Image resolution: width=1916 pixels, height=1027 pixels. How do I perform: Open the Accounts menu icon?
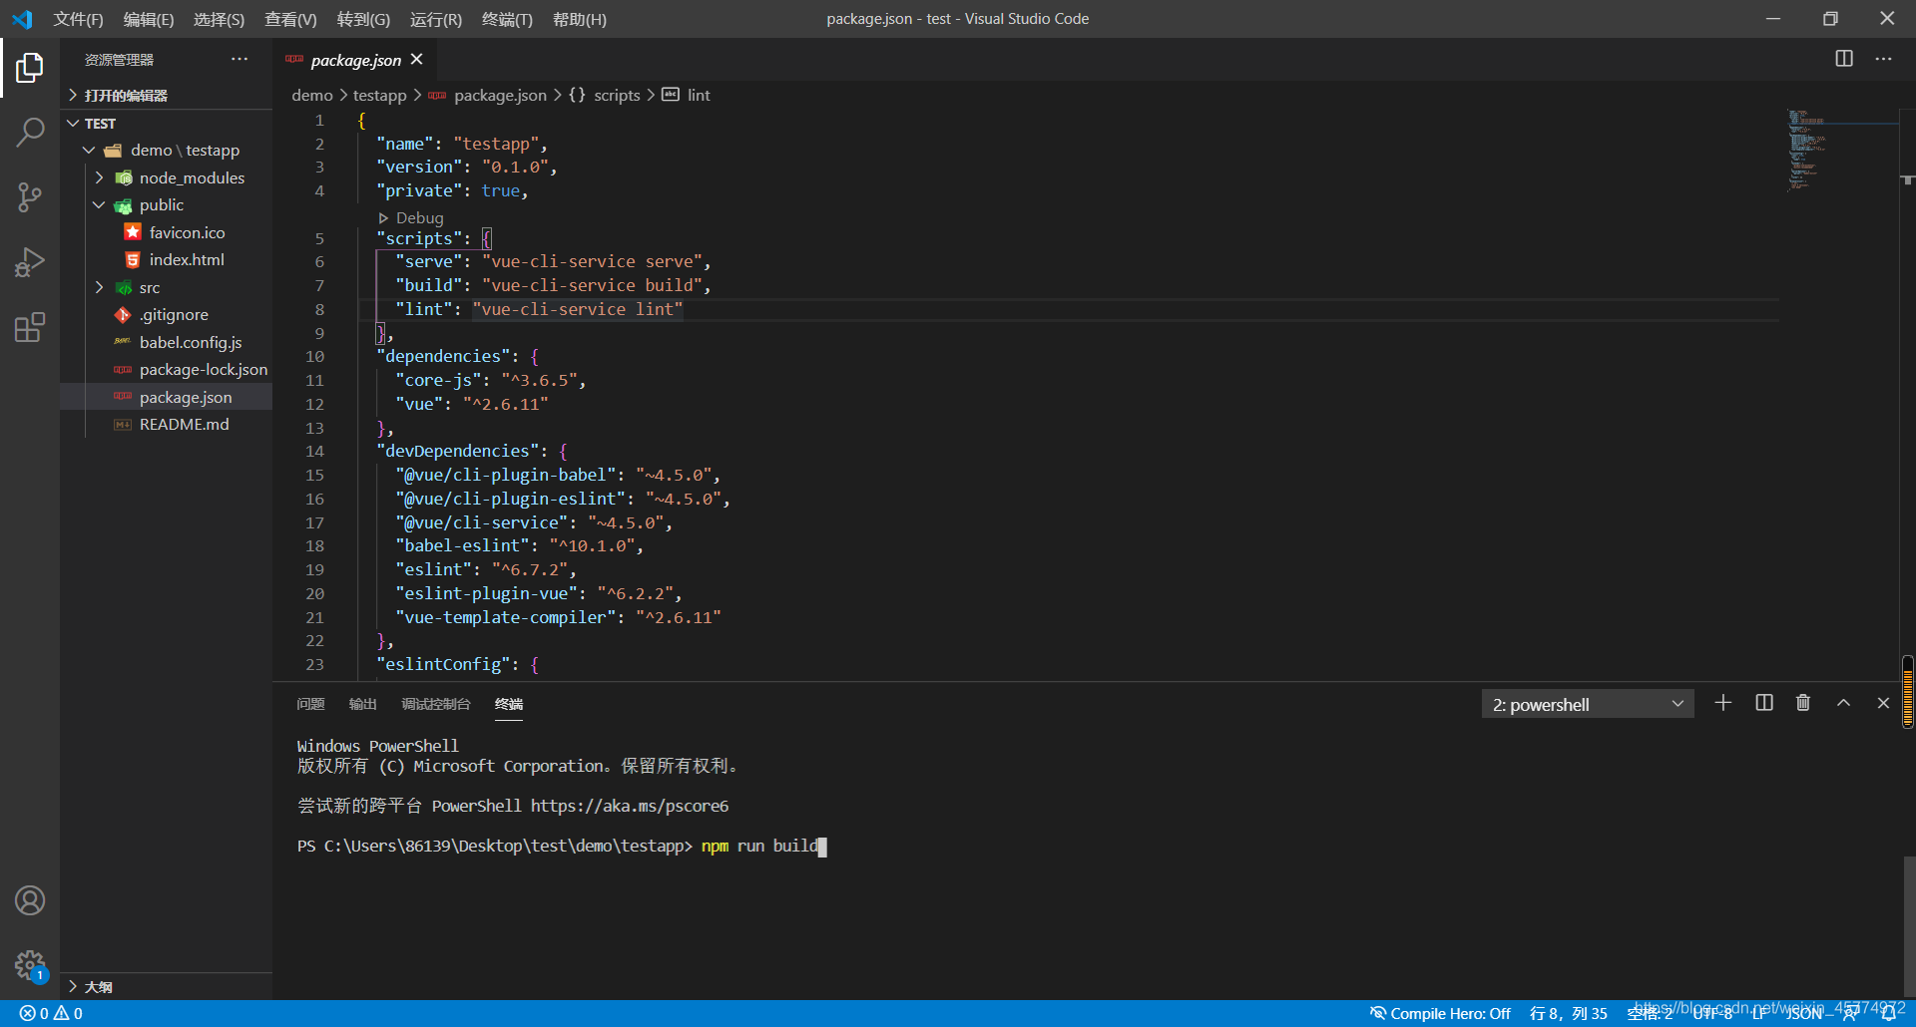tap(30, 900)
